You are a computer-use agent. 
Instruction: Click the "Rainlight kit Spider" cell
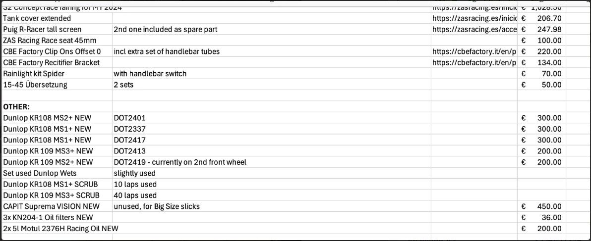[34, 74]
